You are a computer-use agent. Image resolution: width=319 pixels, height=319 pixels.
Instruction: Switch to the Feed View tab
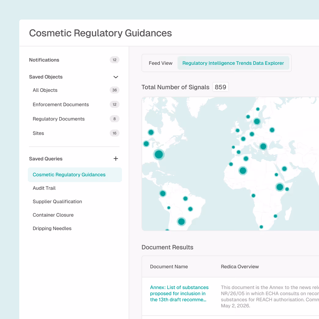click(x=160, y=63)
